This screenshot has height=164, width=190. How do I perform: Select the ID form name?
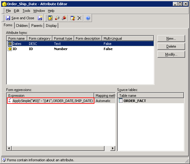(x=15, y=49)
